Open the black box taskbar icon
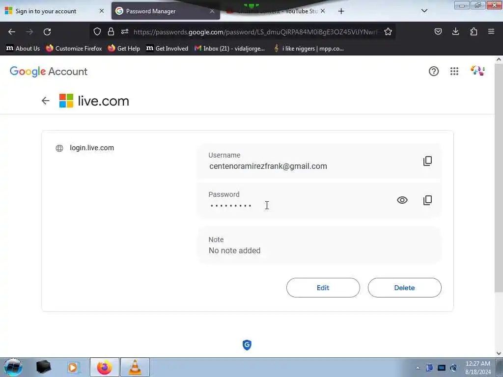The width and height of the screenshot is (503, 377). tap(43, 367)
